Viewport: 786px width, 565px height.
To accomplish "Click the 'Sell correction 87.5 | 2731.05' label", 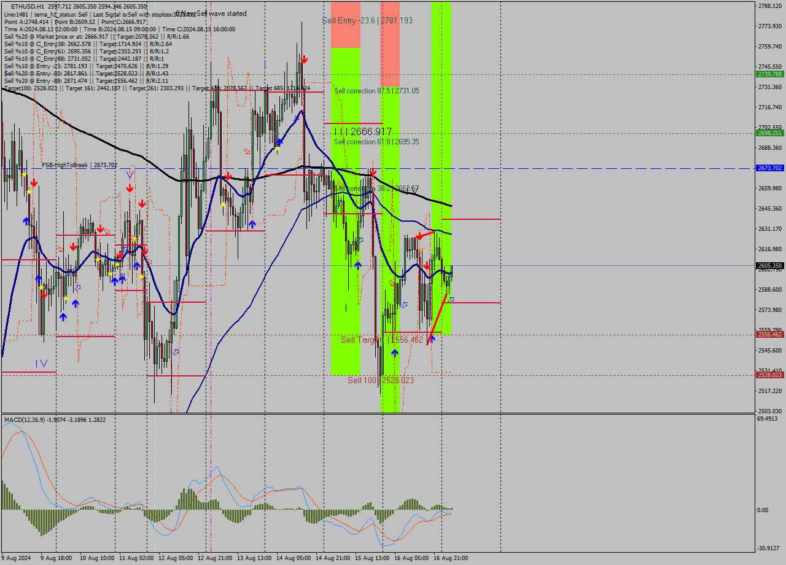I will point(376,91).
